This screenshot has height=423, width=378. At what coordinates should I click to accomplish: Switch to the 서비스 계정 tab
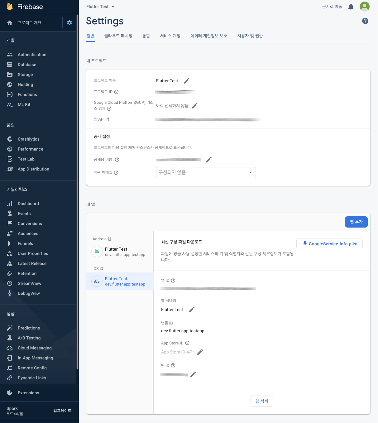(170, 36)
